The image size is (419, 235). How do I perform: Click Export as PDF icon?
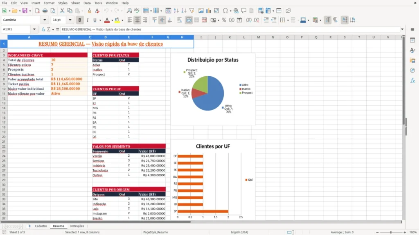tap(37, 11)
